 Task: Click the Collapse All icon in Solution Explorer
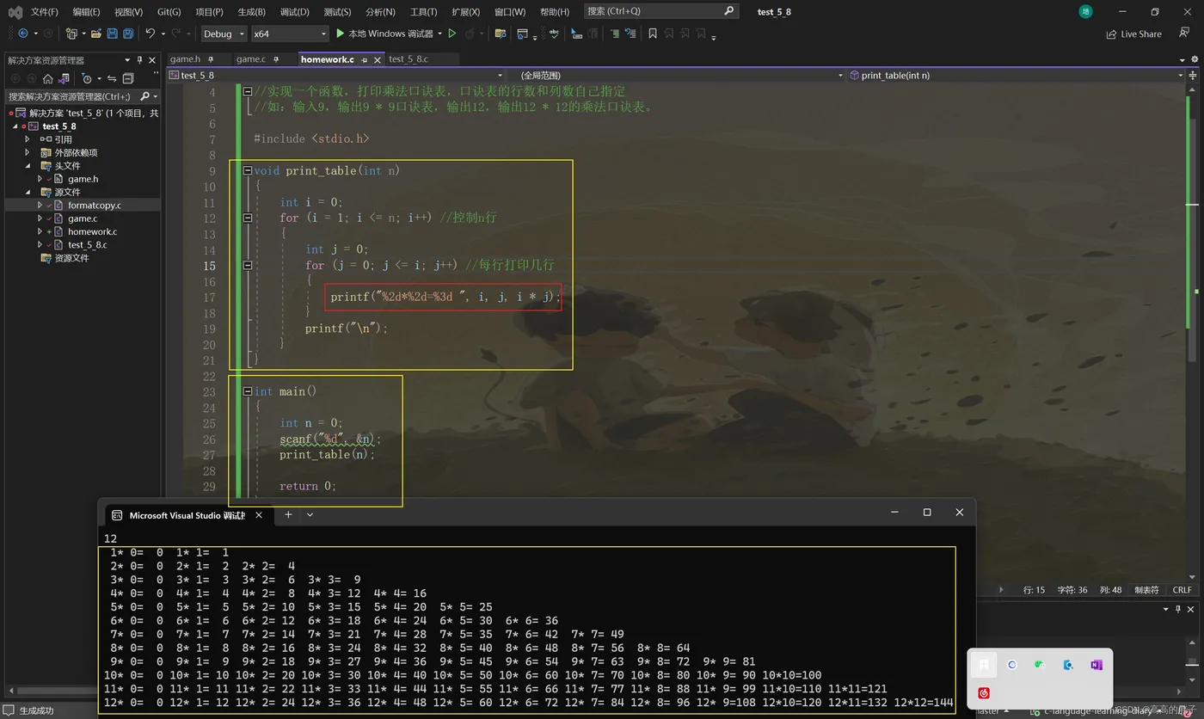coord(127,78)
